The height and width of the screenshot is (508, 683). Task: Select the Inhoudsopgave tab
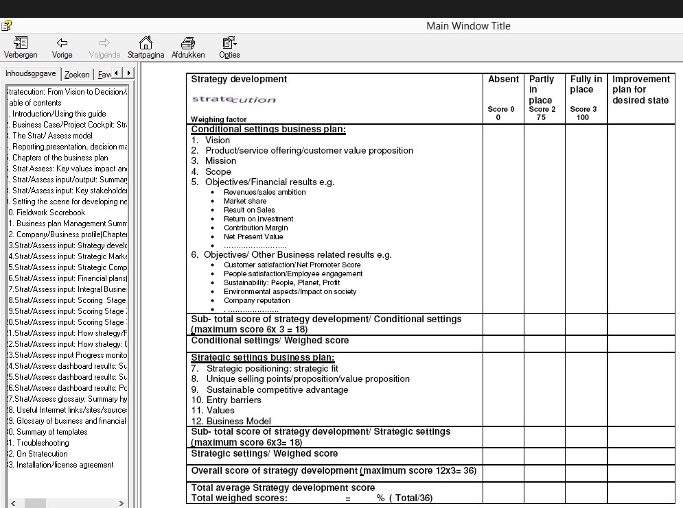31,73
